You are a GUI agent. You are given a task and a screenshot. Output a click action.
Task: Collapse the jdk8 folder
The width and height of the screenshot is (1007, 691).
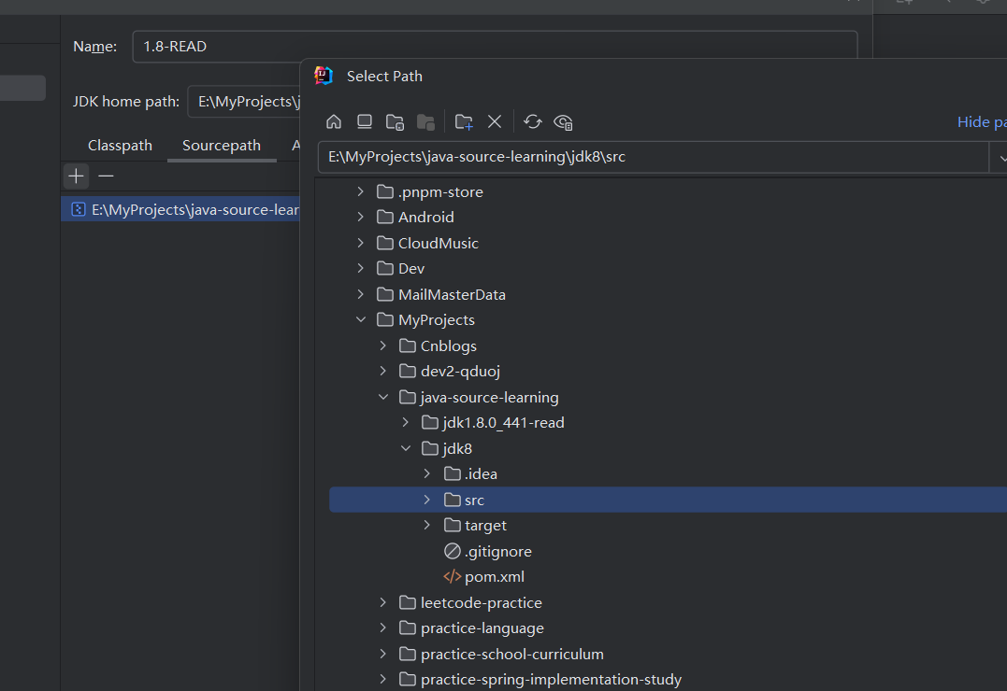pyautogui.click(x=406, y=448)
